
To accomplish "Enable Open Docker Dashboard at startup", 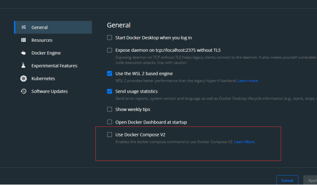I will (109, 122).
